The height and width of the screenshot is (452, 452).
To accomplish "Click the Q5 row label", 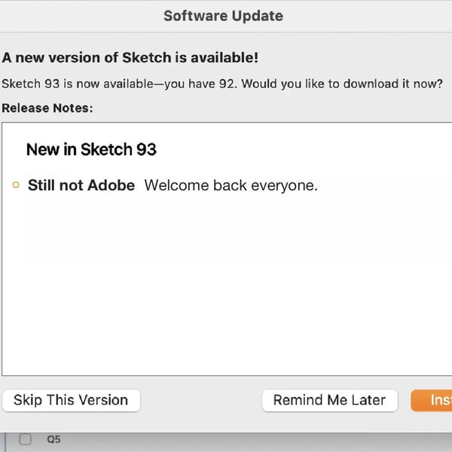I will click(x=53, y=439).
